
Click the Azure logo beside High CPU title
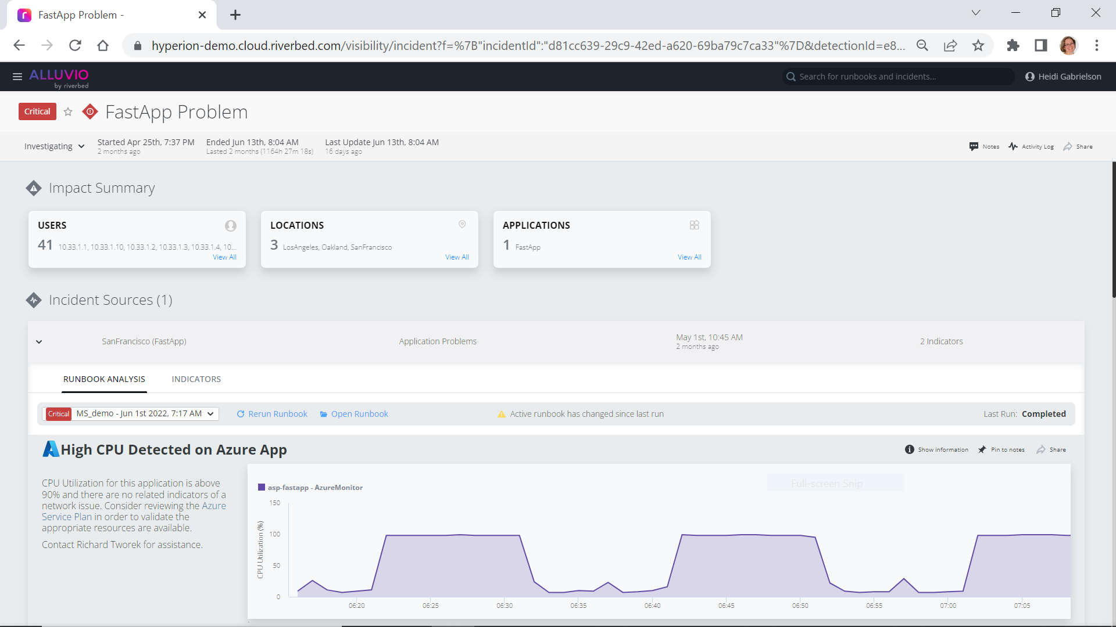[51, 449]
